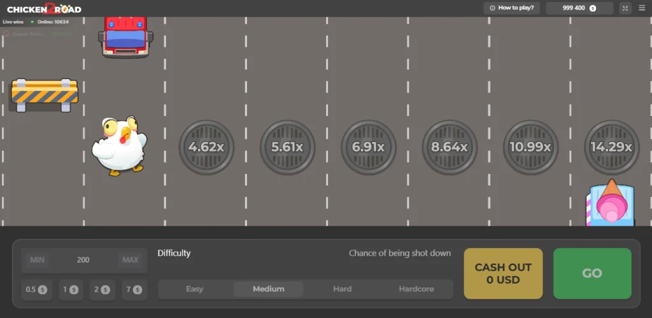Click the bet amount field showing 200
652x318 pixels.
click(83, 260)
